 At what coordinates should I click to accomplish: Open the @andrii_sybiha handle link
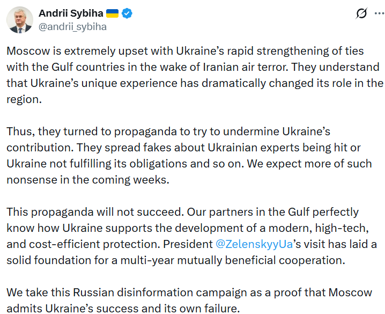[72, 26]
